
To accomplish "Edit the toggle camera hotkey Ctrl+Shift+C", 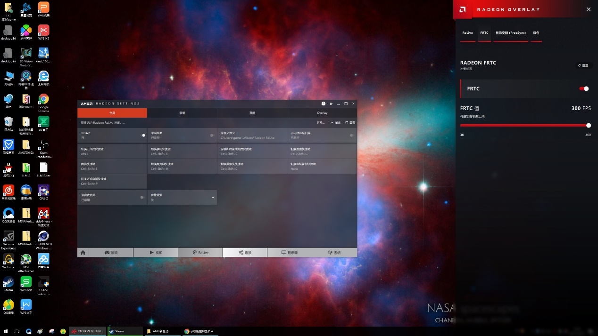I will [252, 166].
